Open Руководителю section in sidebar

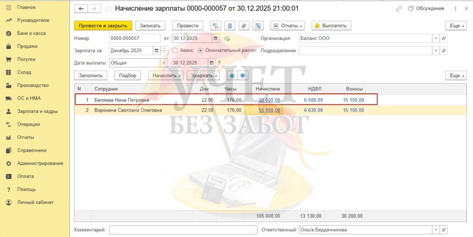[33, 20]
